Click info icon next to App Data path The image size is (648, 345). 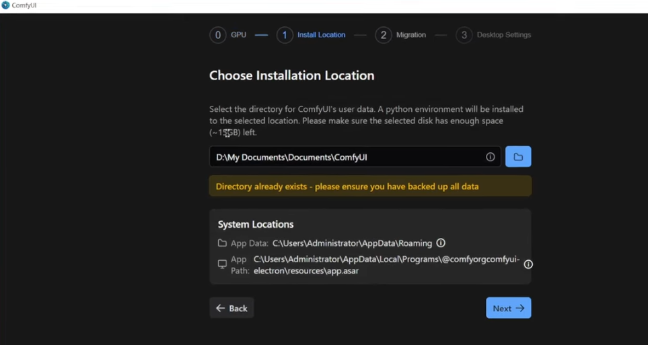(x=441, y=243)
